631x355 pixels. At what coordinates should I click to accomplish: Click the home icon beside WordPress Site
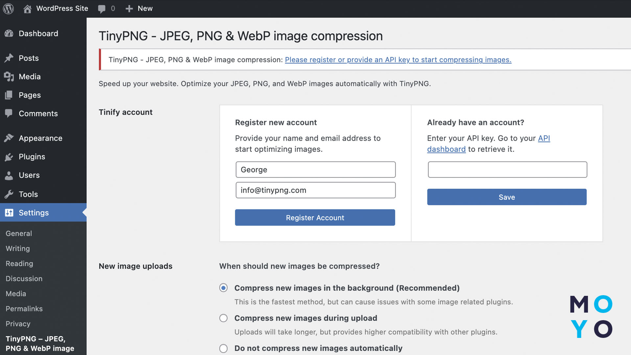27,9
